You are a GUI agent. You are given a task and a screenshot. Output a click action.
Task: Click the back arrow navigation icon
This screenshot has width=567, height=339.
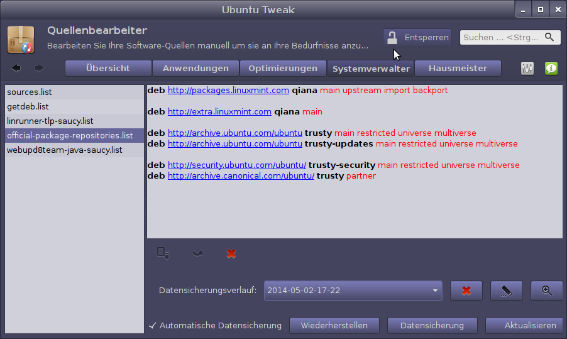point(16,68)
